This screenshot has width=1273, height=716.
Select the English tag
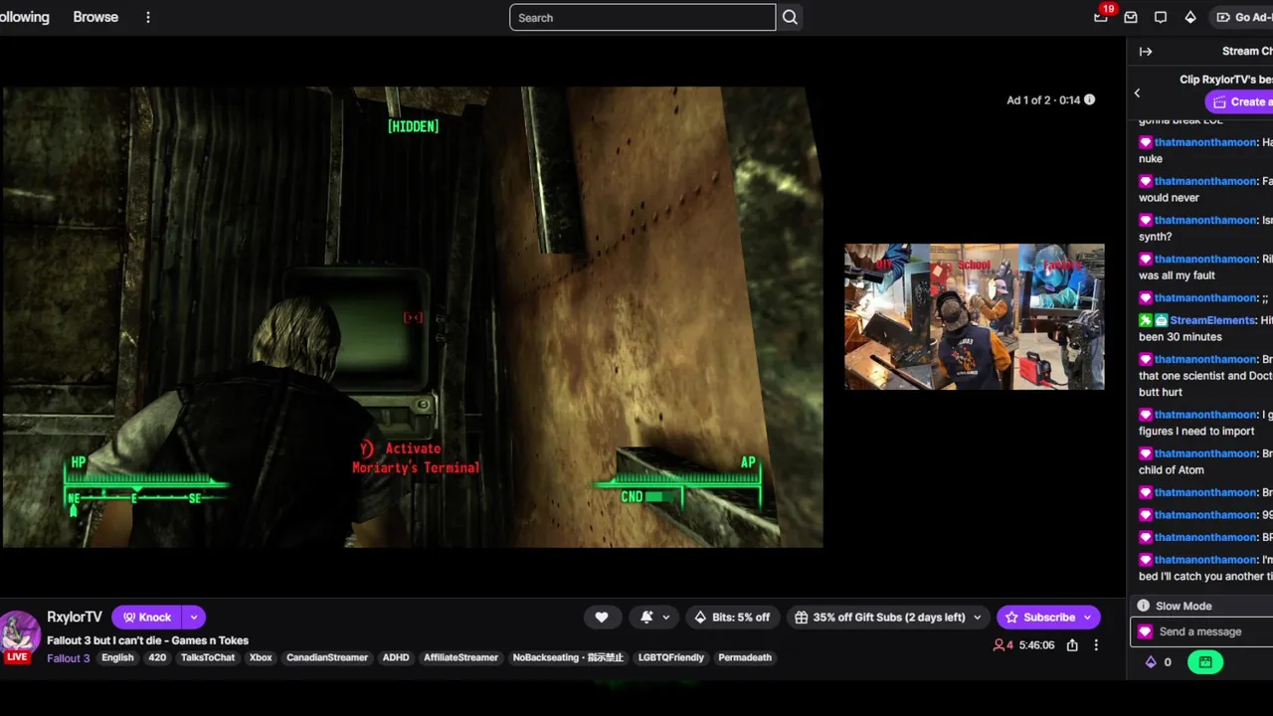tap(117, 658)
